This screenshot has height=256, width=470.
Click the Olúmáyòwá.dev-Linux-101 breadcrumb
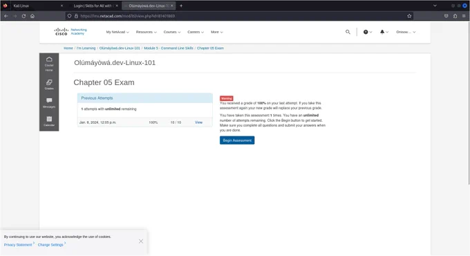tap(120, 48)
